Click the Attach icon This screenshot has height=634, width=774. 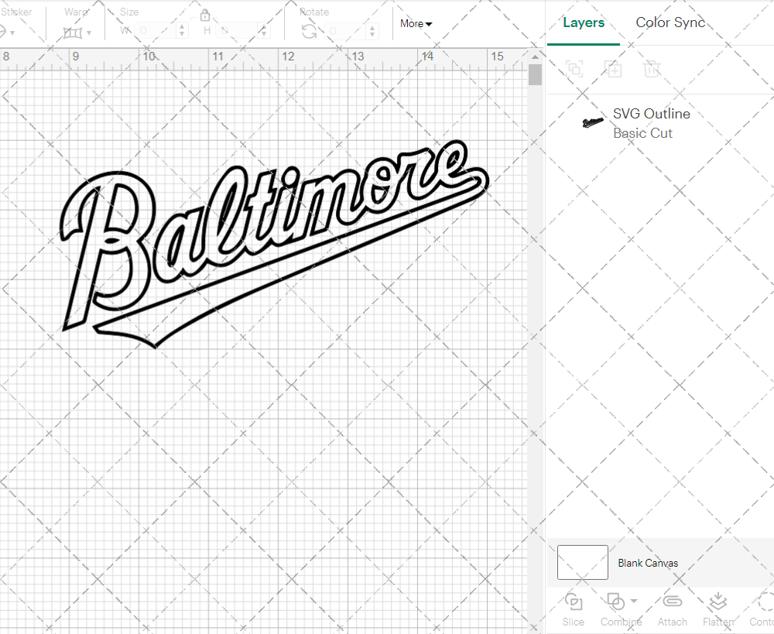(672, 602)
